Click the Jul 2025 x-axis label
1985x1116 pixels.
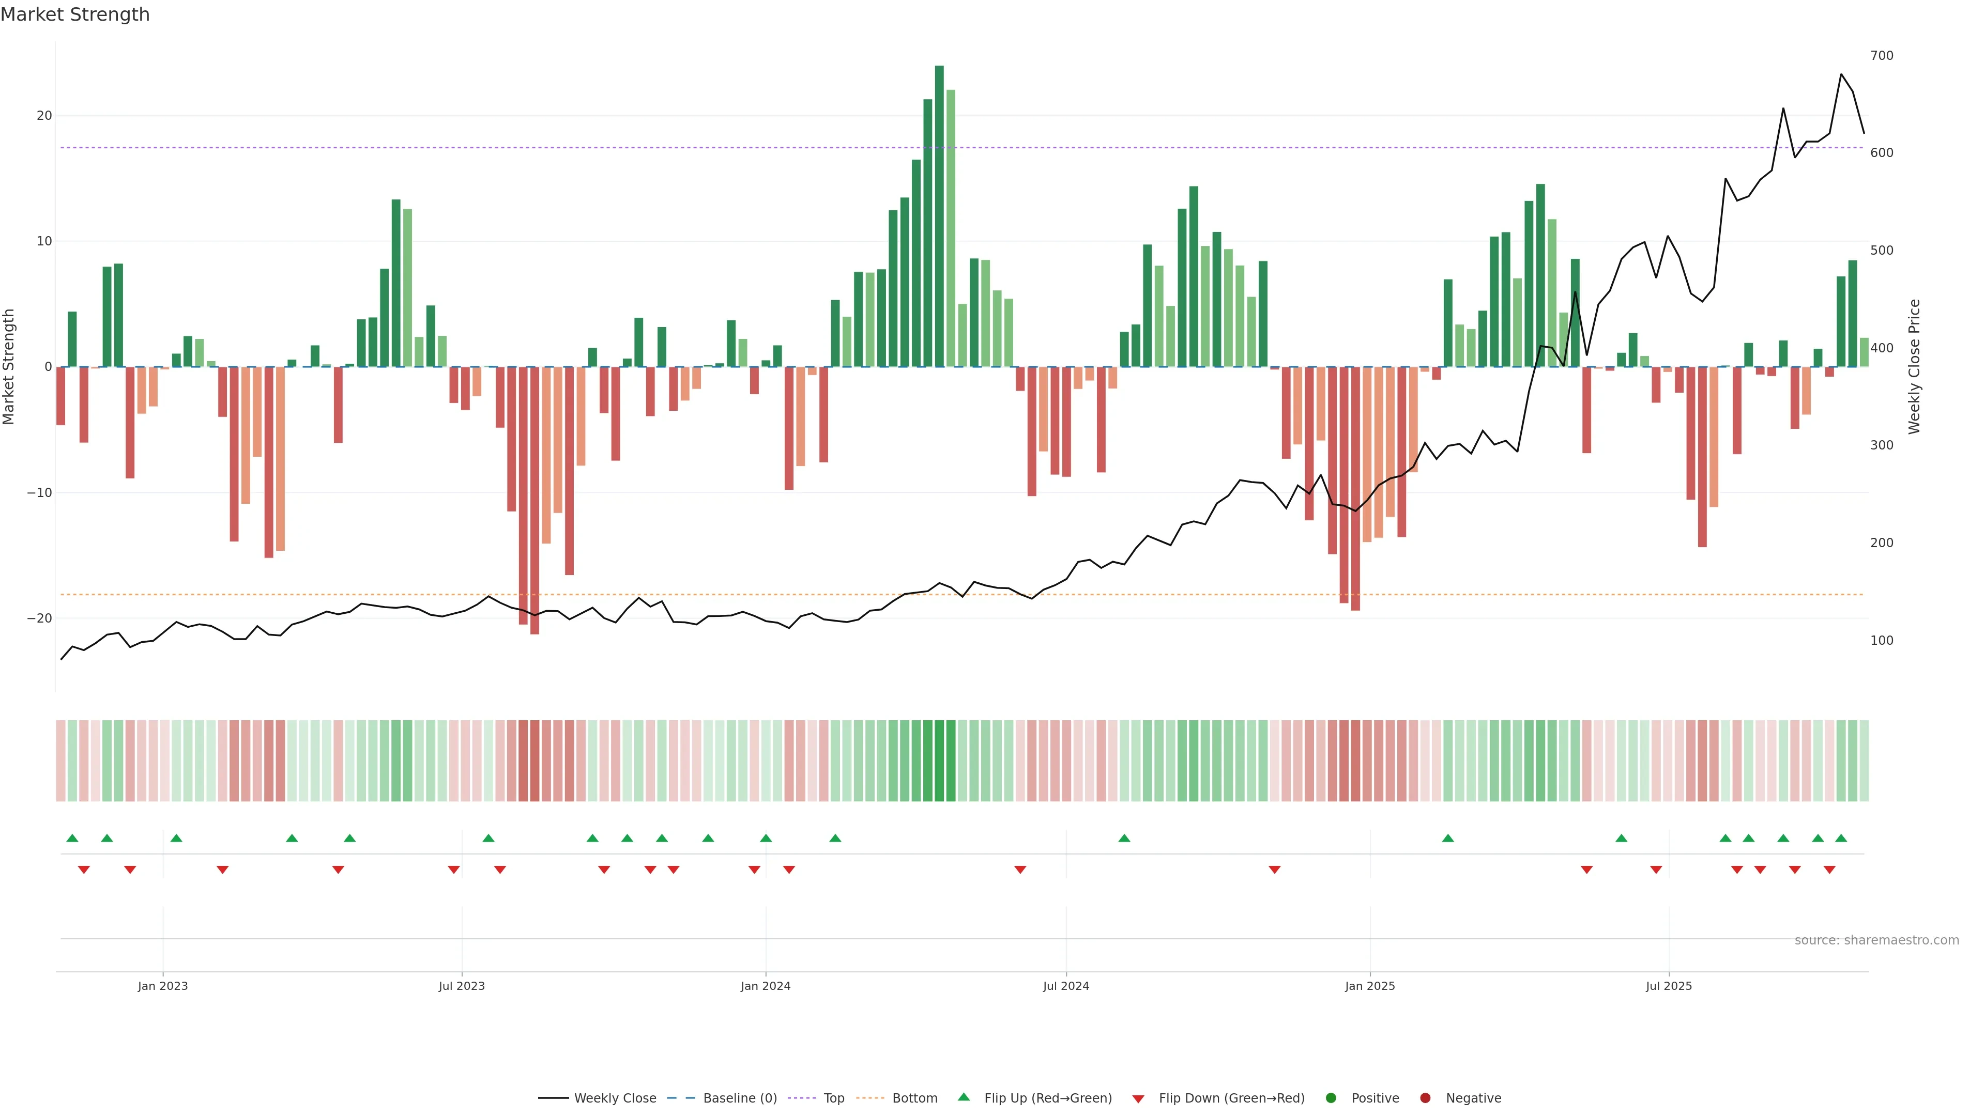pyautogui.click(x=1668, y=986)
